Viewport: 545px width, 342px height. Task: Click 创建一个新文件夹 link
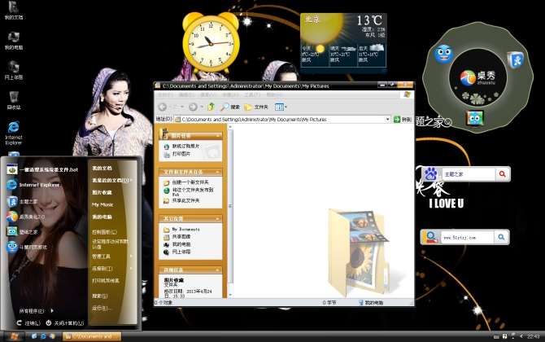tap(190, 182)
